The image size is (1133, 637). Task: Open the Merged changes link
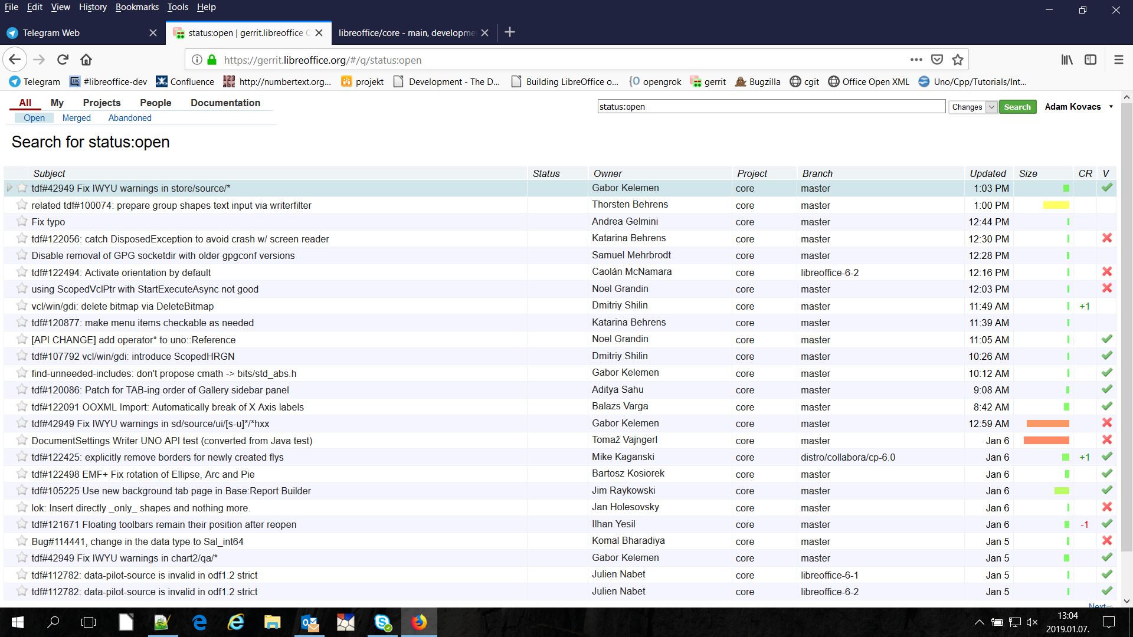(77, 118)
